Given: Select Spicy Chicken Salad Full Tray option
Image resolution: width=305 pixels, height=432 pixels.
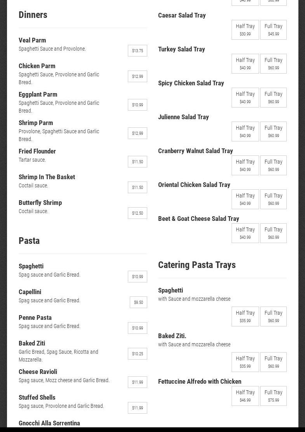Looking at the screenshot, I should tap(274, 98).
